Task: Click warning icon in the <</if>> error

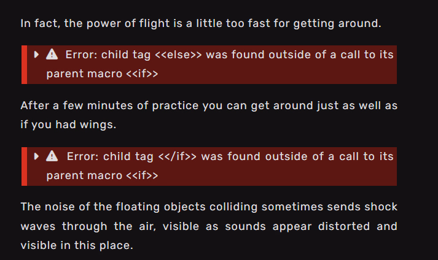Action: tap(52, 156)
